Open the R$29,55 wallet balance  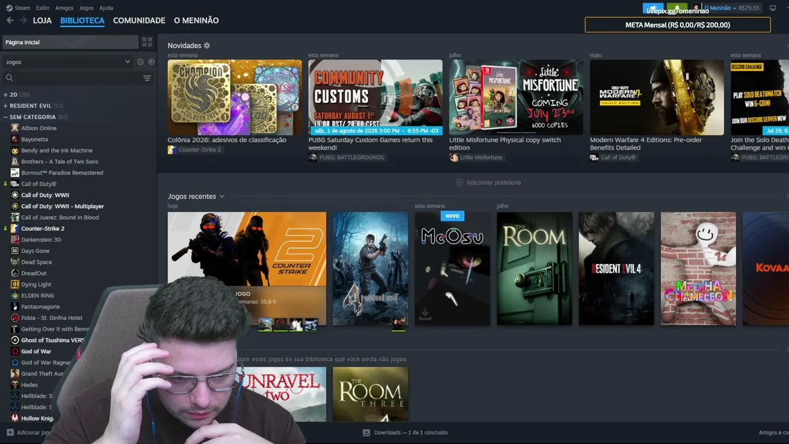pyautogui.click(x=748, y=8)
